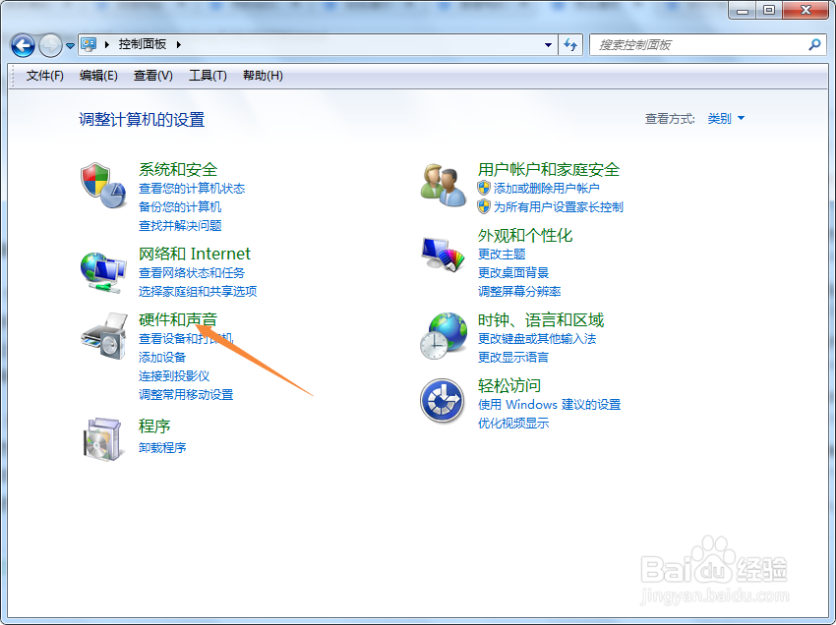The width and height of the screenshot is (836, 625).
Task: Click the refresh icon in the address bar
Action: (571, 45)
